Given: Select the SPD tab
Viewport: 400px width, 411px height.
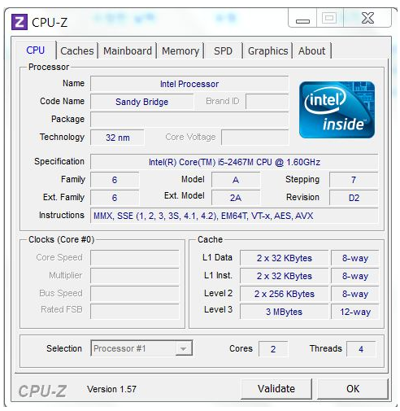Looking at the screenshot, I should tap(223, 50).
